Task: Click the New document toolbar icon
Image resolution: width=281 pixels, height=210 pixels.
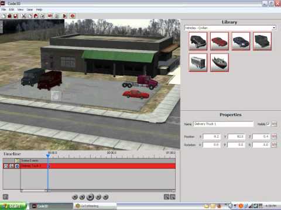Action: coord(4,16)
